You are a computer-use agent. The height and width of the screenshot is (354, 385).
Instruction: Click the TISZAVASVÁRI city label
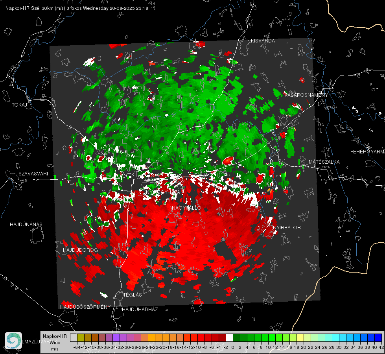pyautogui.click(x=31, y=174)
